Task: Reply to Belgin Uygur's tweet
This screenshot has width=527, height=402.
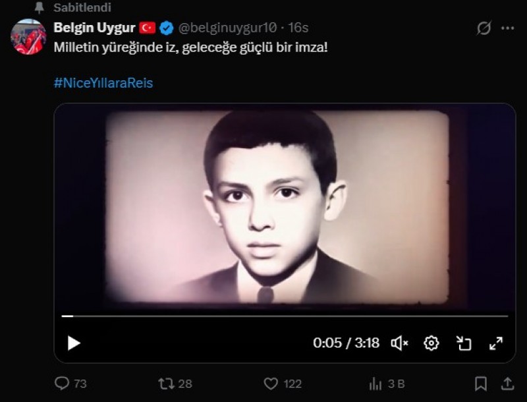Action: 62,383
